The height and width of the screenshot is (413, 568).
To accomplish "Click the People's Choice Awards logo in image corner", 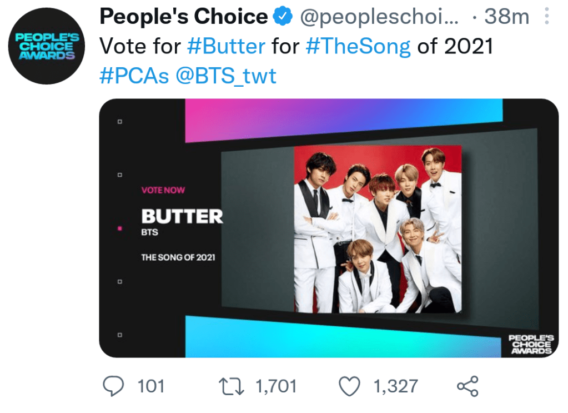I will pyautogui.click(x=530, y=345).
